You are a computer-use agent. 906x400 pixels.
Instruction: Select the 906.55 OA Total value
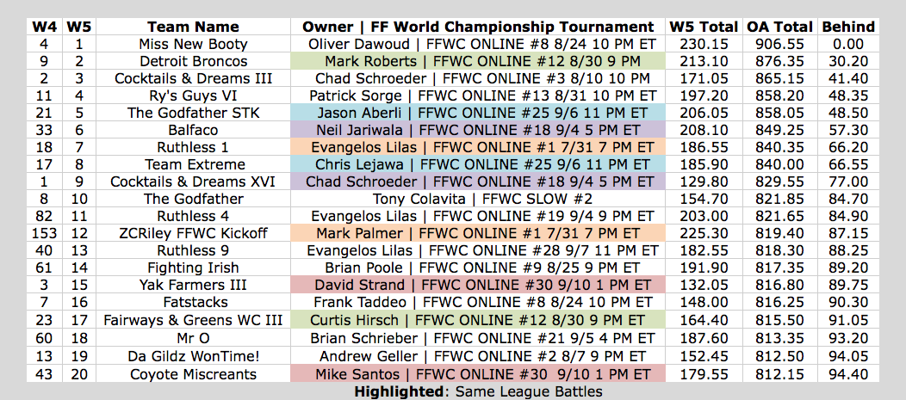point(779,45)
